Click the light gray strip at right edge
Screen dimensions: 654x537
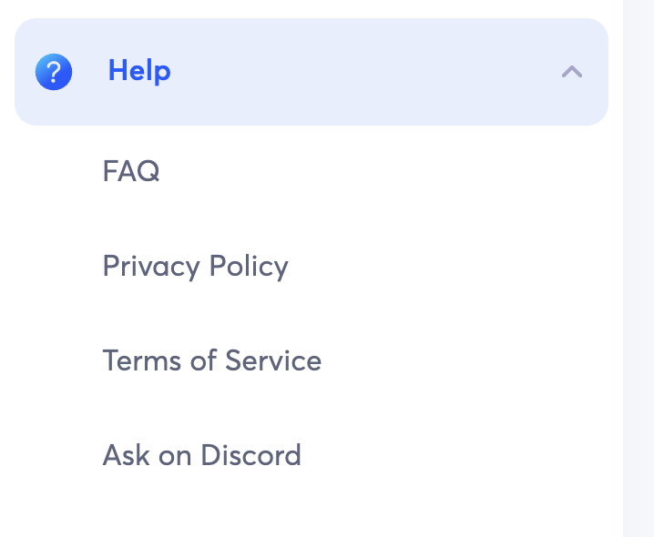[x=639, y=273]
